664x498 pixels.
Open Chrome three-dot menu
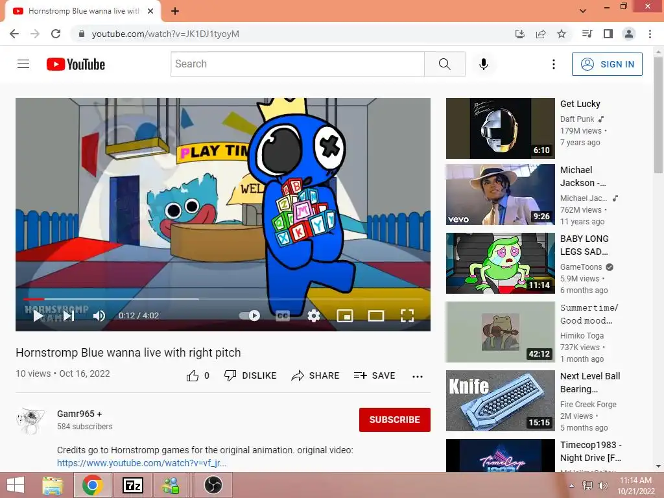pos(650,34)
